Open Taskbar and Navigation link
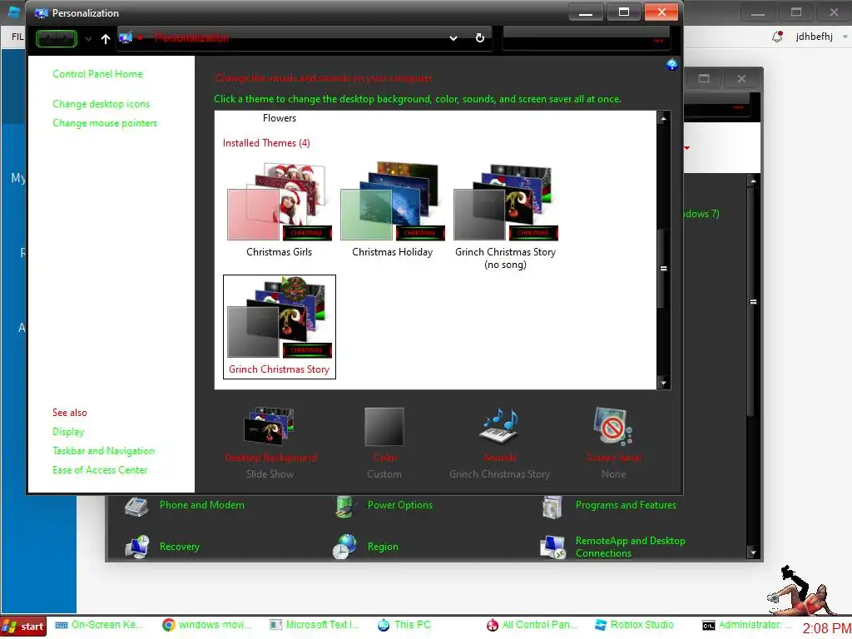This screenshot has height=639, width=852. 103,450
